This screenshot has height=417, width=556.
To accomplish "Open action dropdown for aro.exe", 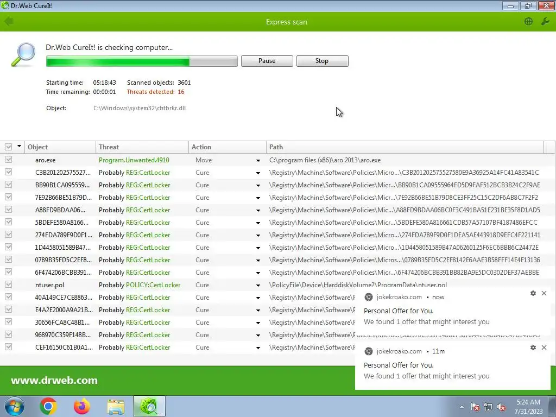I will 258,160.
